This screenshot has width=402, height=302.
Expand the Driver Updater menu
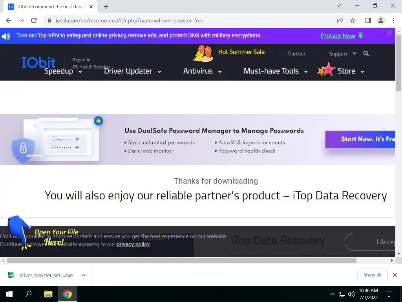[133, 71]
